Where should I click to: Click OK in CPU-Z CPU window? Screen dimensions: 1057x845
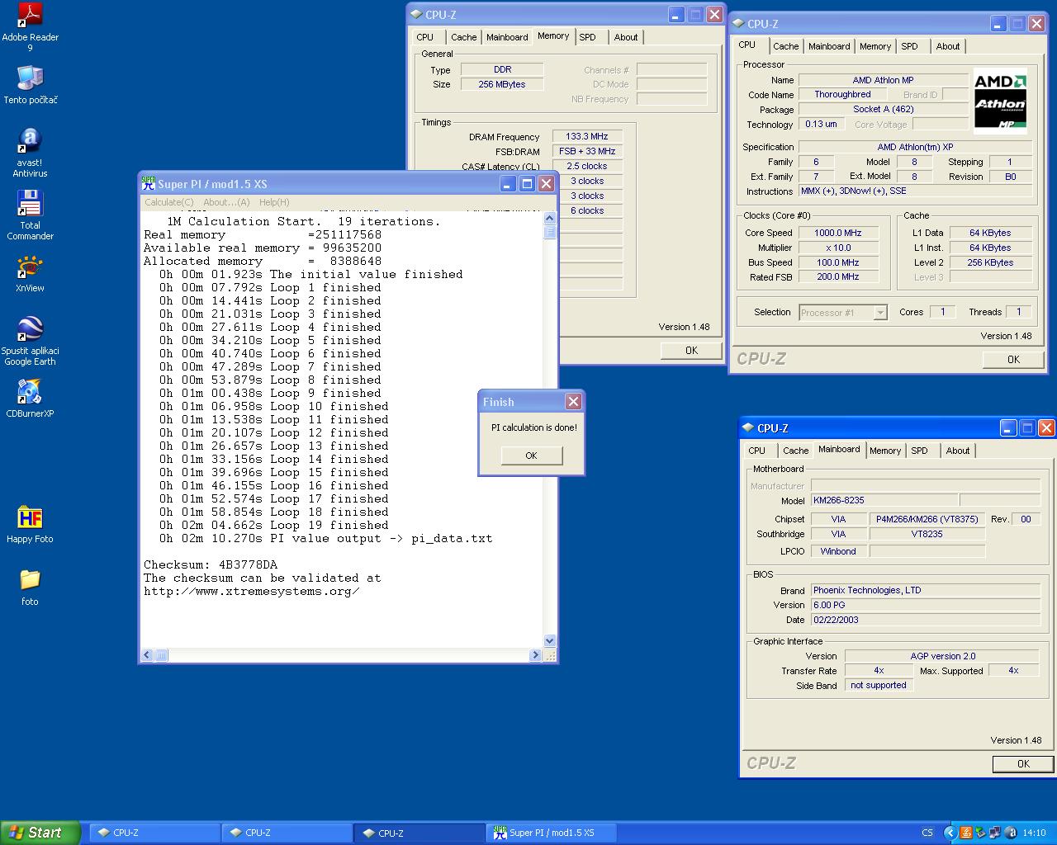[1013, 359]
